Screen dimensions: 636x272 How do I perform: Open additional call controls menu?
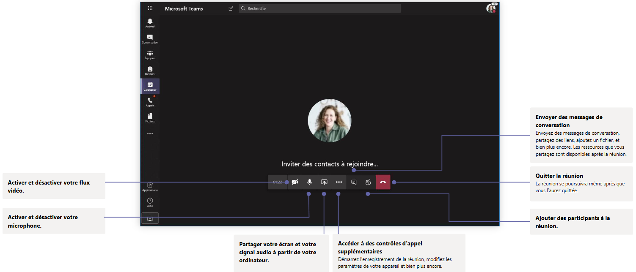coord(339,182)
